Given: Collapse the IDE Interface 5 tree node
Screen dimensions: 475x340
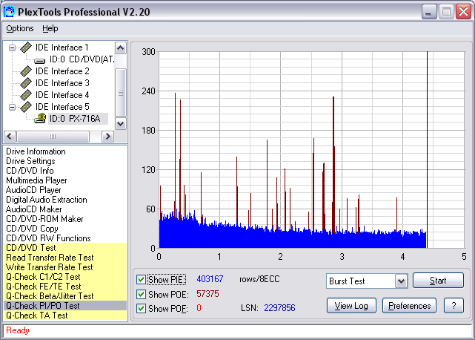Looking at the screenshot, I should coord(12,107).
